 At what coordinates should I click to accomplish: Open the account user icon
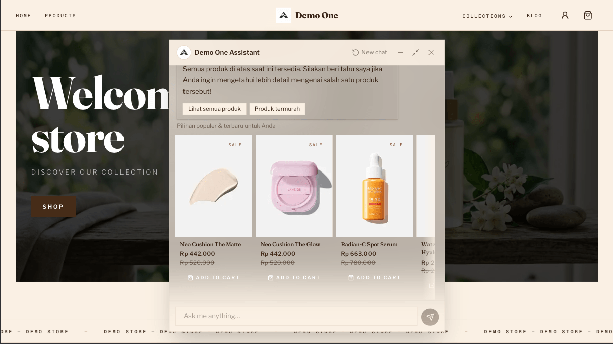[x=565, y=15]
